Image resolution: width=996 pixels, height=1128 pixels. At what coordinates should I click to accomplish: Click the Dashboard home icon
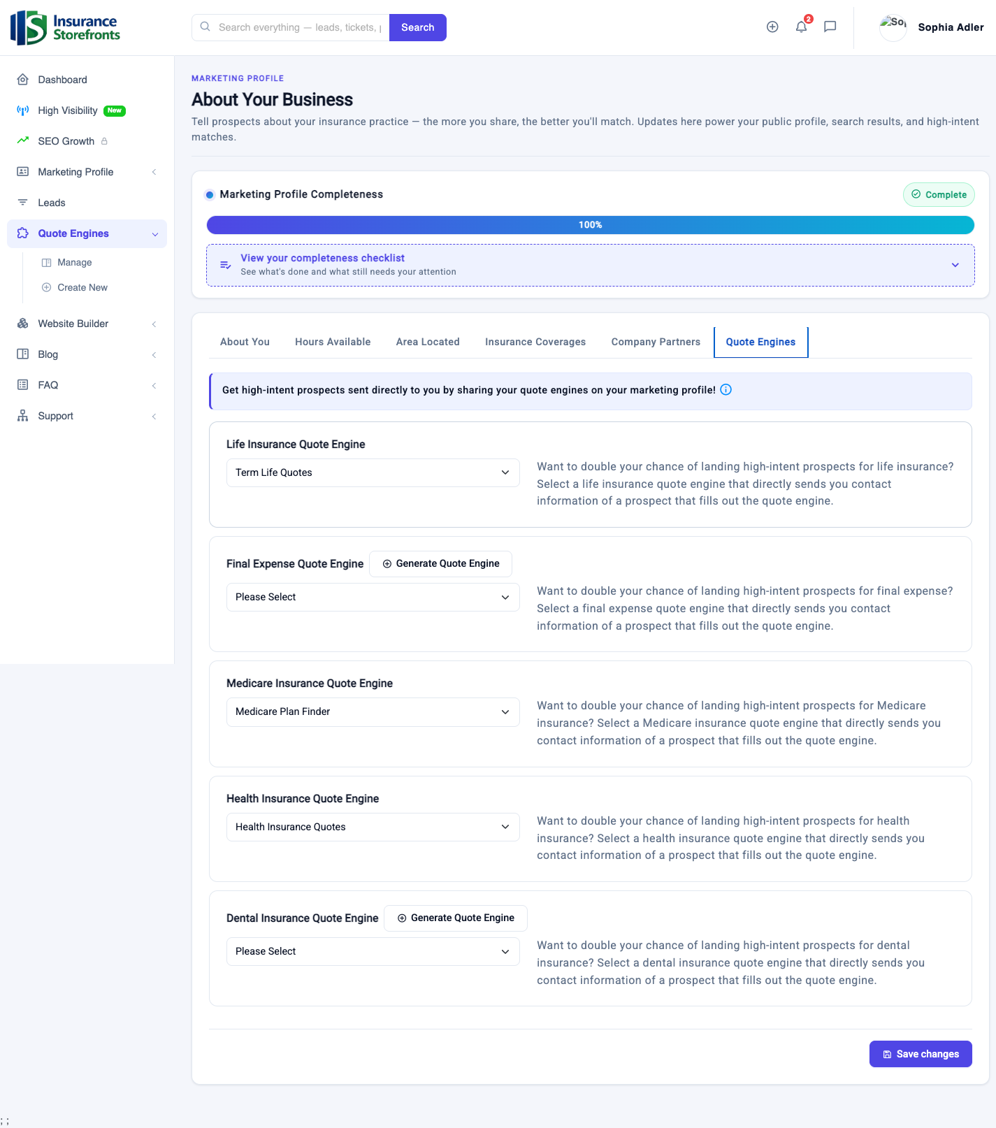coord(23,80)
